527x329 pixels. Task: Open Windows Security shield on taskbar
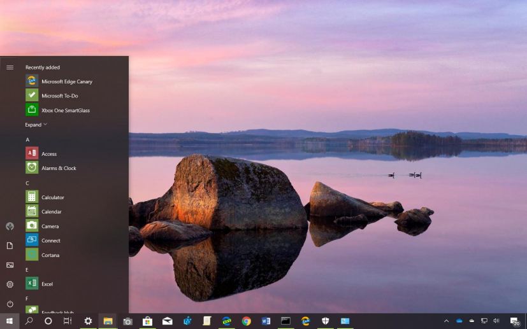[x=326, y=321]
